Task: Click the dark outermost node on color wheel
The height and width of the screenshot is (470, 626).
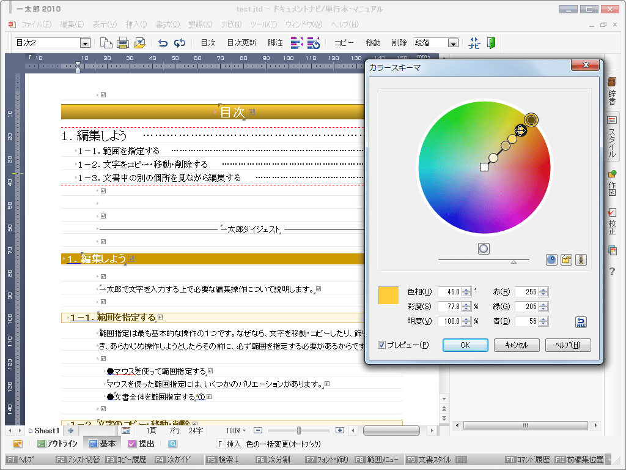Action: (531, 119)
